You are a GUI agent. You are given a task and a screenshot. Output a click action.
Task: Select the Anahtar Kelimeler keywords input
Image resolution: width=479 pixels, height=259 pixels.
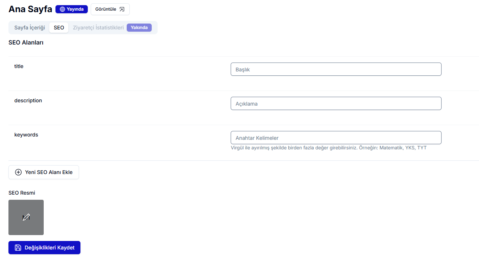click(336, 138)
